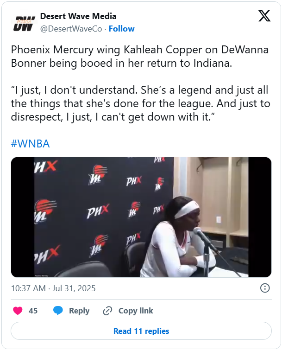Click Read 11 replies button
282x351 pixels.
pyautogui.click(x=141, y=331)
